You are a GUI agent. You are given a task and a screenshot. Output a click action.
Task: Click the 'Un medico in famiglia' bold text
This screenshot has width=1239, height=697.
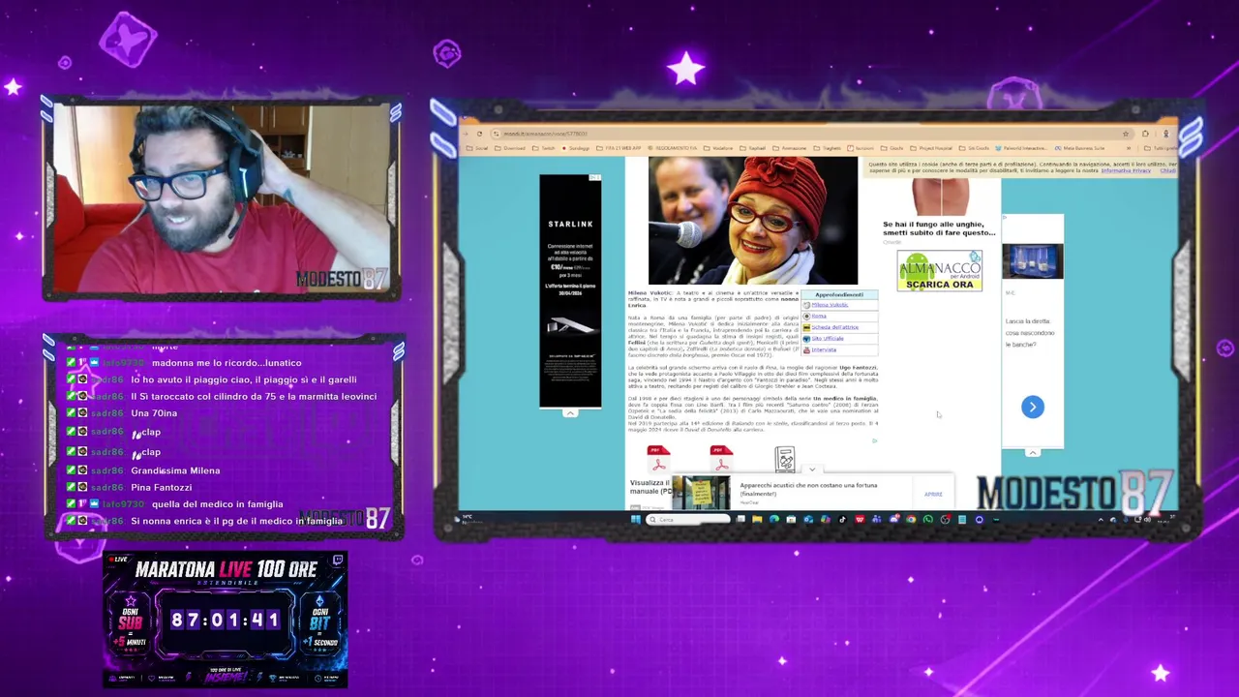pos(845,399)
